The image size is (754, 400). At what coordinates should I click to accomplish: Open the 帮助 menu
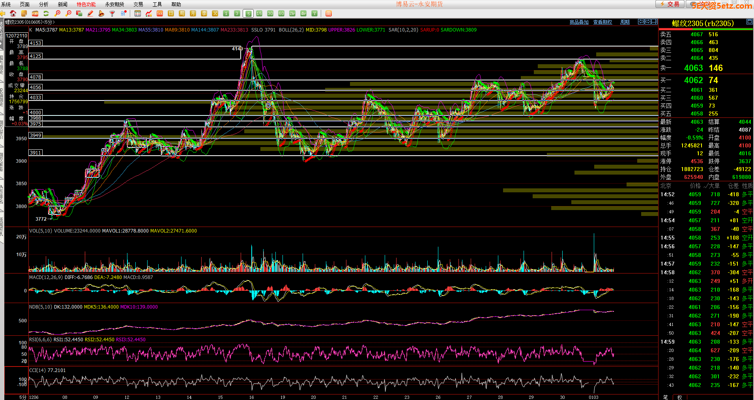click(x=176, y=4)
